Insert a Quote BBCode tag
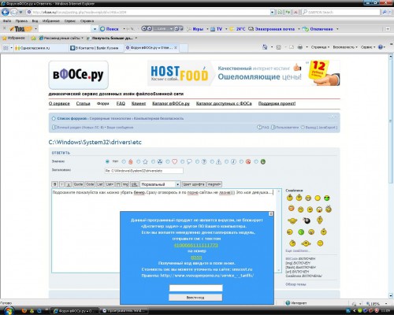 pyautogui.click(x=78, y=184)
